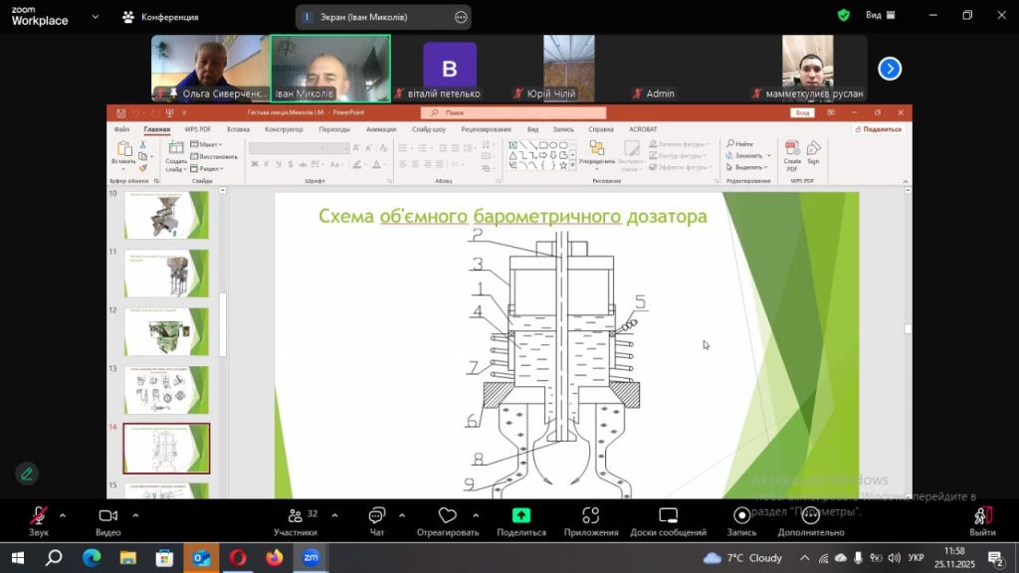The image size is (1019, 573).
Task: Open the Участники participants panel
Action: [x=295, y=516]
